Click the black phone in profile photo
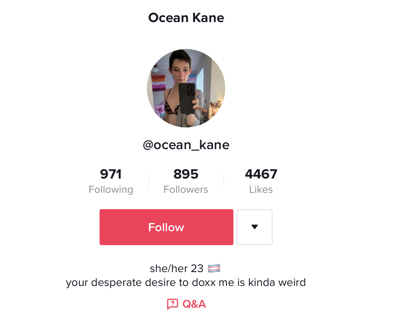The height and width of the screenshot is (326, 406). point(187,98)
